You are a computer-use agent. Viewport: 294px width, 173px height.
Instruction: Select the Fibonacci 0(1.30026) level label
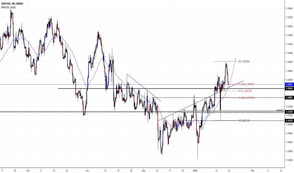pos(244,62)
